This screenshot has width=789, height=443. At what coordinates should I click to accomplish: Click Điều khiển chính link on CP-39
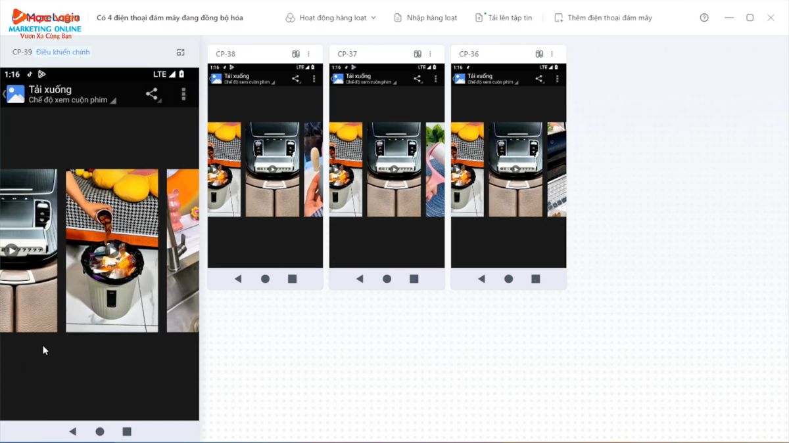point(63,52)
